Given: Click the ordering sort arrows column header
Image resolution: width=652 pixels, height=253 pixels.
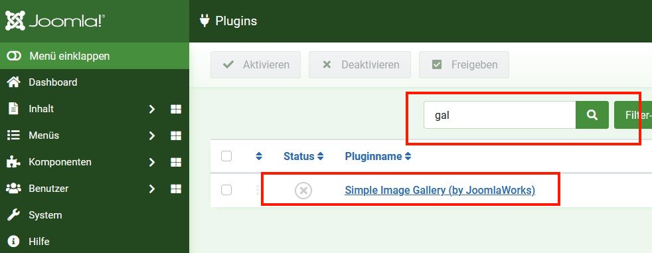Looking at the screenshot, I should (x=259, y=156).
